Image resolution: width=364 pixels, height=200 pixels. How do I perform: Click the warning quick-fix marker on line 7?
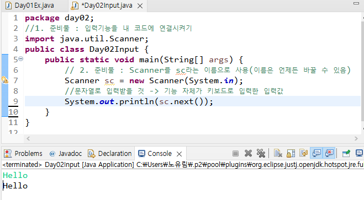pos(5,80)
